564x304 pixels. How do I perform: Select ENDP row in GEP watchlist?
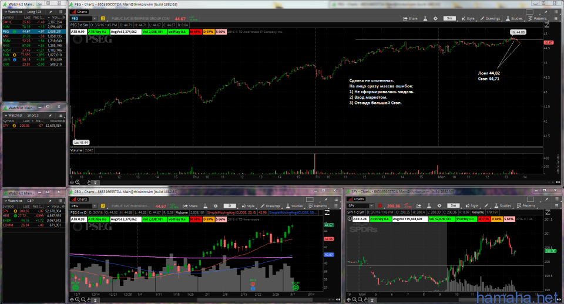pyautogui.click(x=34, y=220)
